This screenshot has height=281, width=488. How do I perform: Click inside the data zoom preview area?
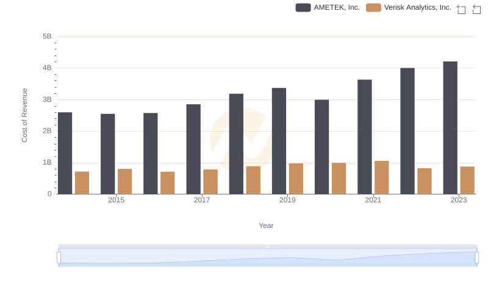268,258
